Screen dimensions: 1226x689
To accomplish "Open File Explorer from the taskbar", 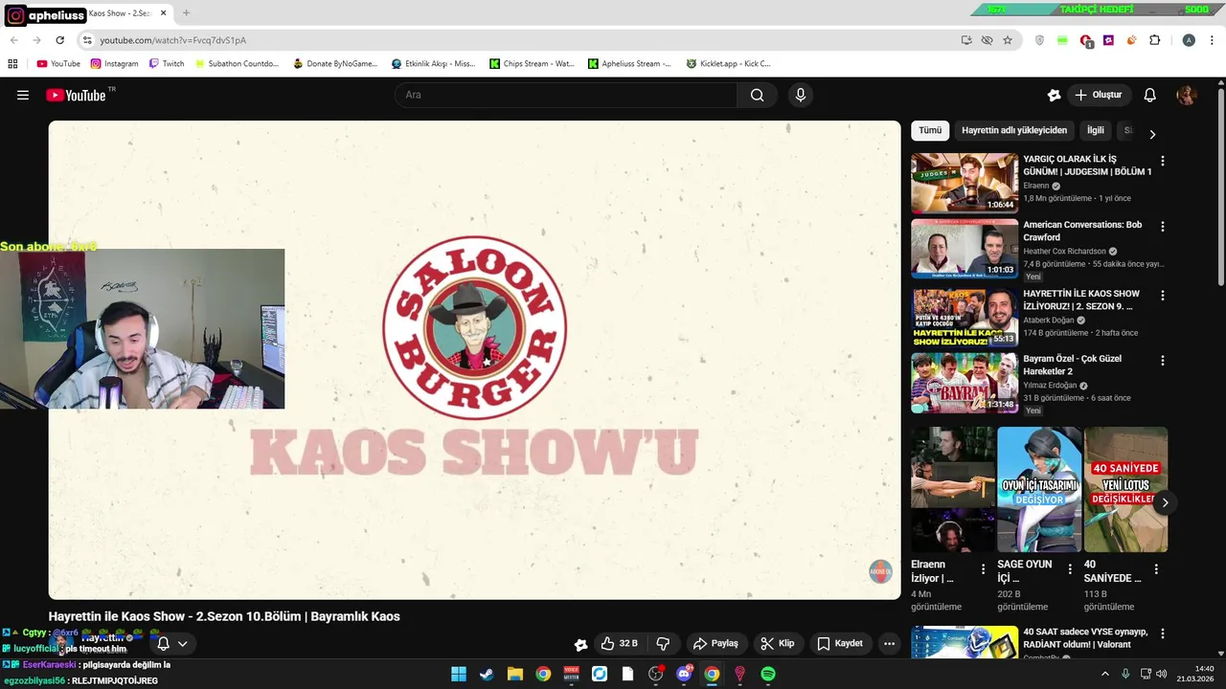I will pyautogui.click(x=515, y=674).
